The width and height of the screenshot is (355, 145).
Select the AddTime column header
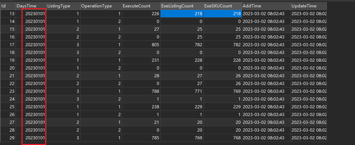266,6
